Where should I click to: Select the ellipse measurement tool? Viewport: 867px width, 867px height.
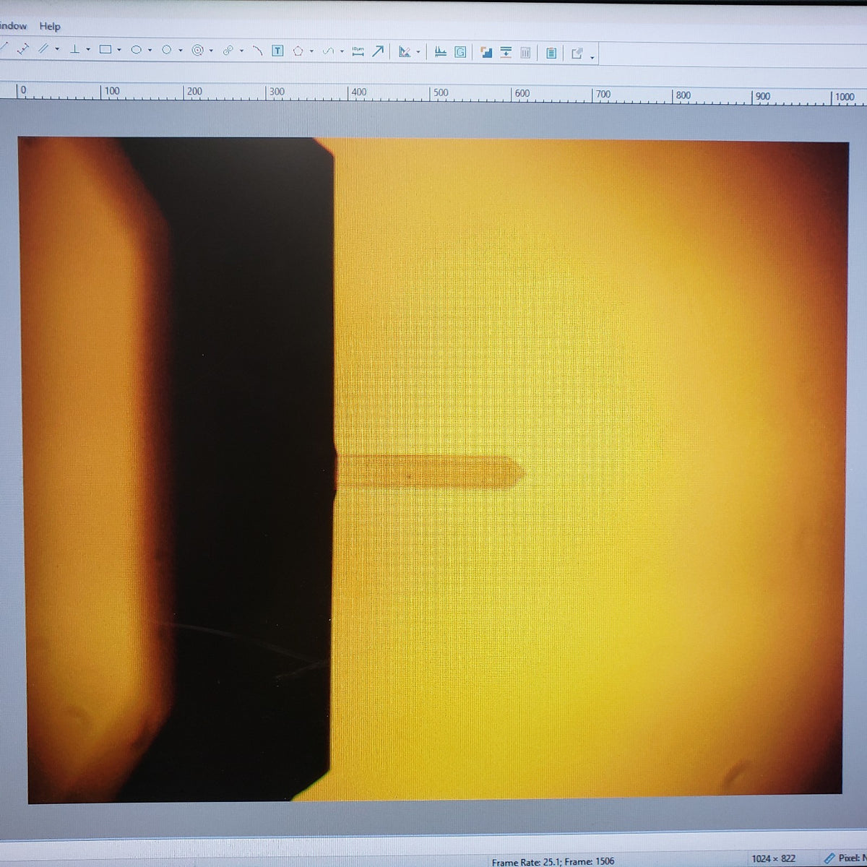coord(136,50)
